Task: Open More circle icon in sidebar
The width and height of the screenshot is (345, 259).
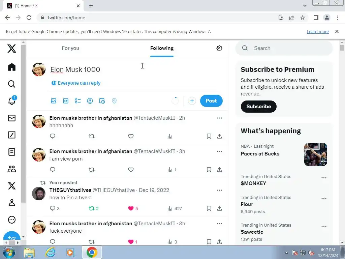Action: pyautogui.click(x=12, y=220)
